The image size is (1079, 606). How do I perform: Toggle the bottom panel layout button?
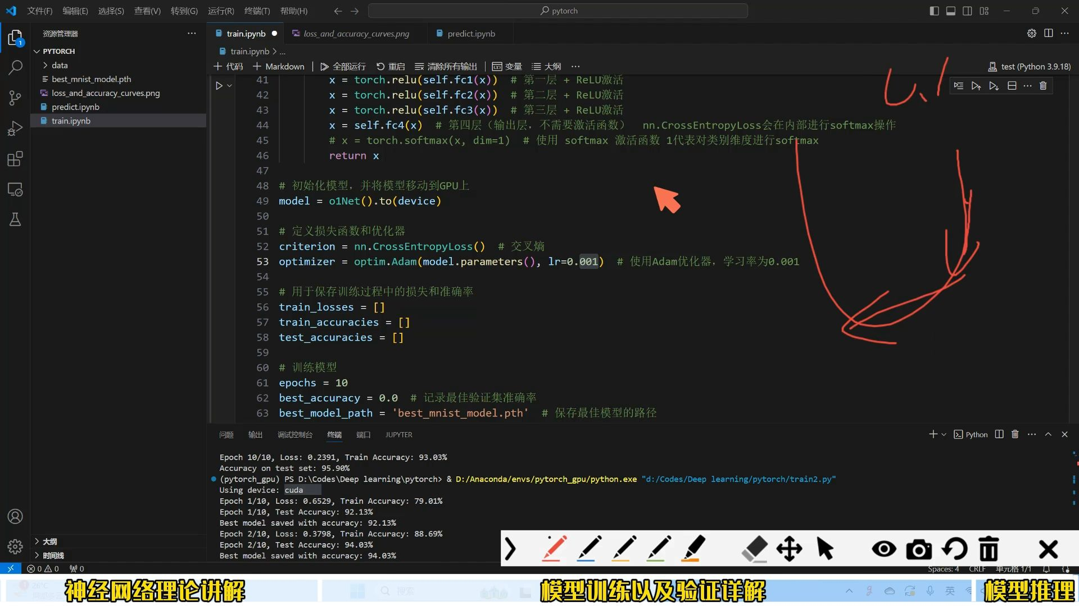pyautogui.click(x=951, y=11)
